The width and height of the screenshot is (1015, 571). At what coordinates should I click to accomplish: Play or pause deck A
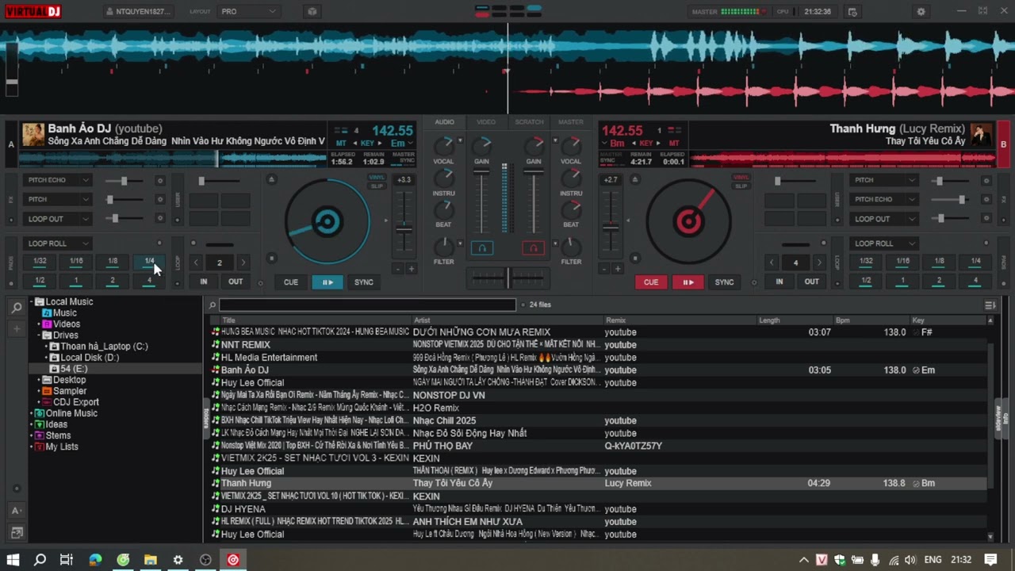(327, 282)
